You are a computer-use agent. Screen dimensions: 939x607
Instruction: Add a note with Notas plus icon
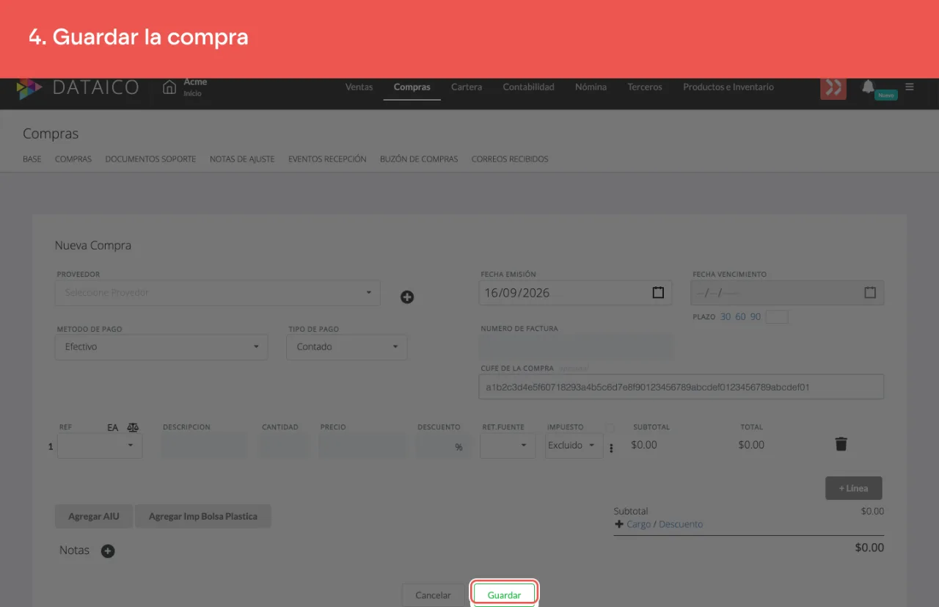pos(108,551)
